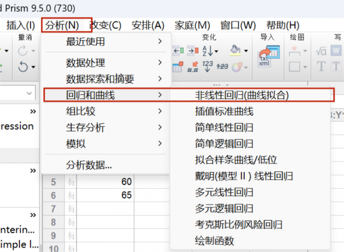Select 多元逻辑回归 in the submenu
Screen dimensions: 344x252
click(x=251, y=208)
